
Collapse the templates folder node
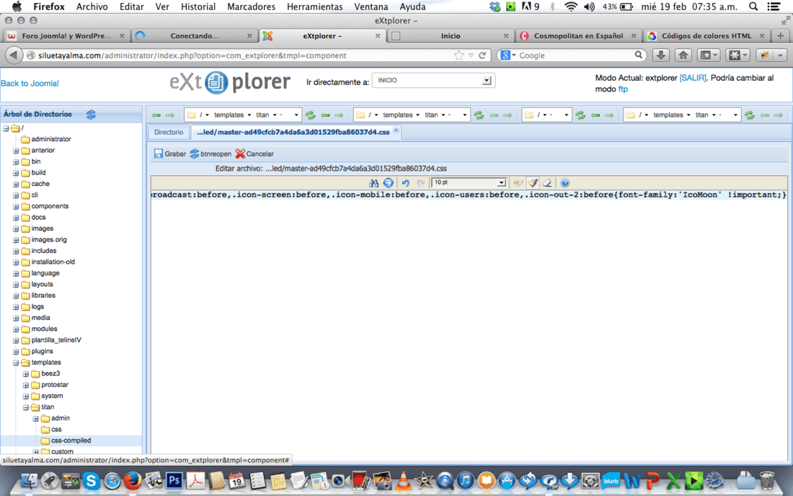coord(16,363)
